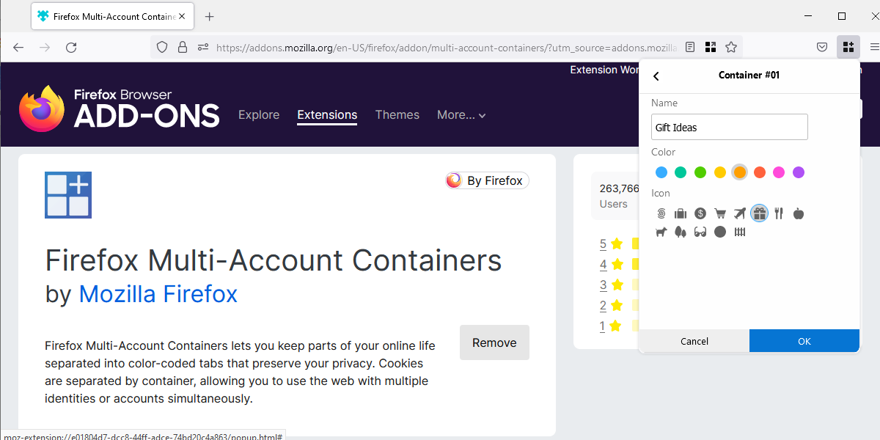Choose the fingerprint container icon

click(661, 213)
